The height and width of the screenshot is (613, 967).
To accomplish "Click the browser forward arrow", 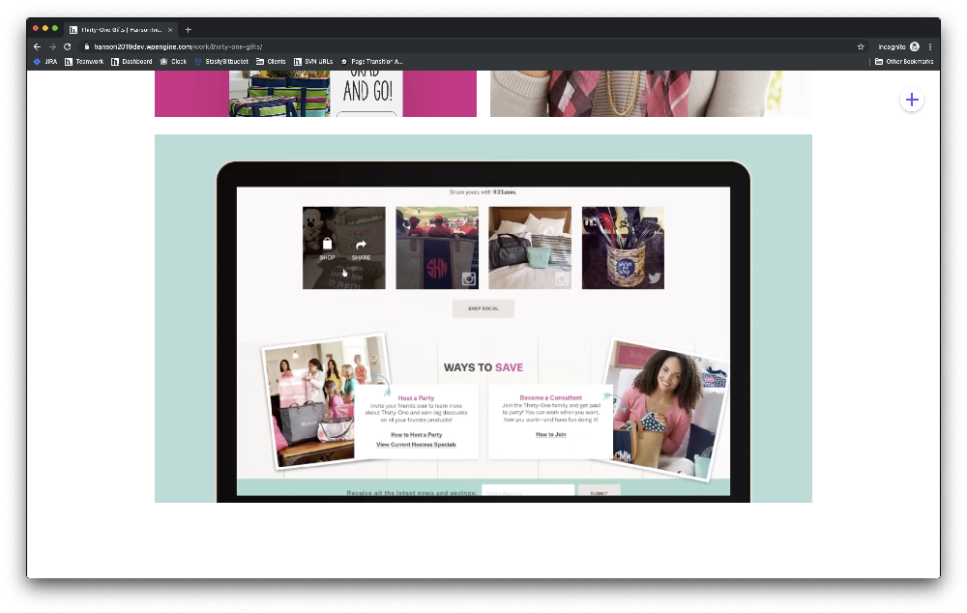I will click(52, 46).
